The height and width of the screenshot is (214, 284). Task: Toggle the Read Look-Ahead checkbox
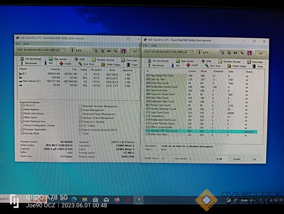coord(22,113)
